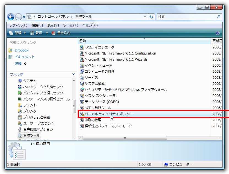Image resolution: width=229 pixels, height=174 pixels.
Task: Open the ファイル(F) menu
Action: 18,25
